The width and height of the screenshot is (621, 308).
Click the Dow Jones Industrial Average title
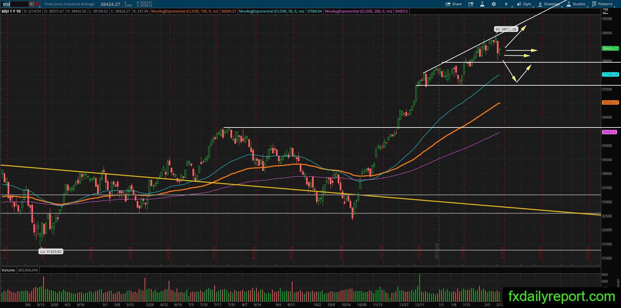69,4
